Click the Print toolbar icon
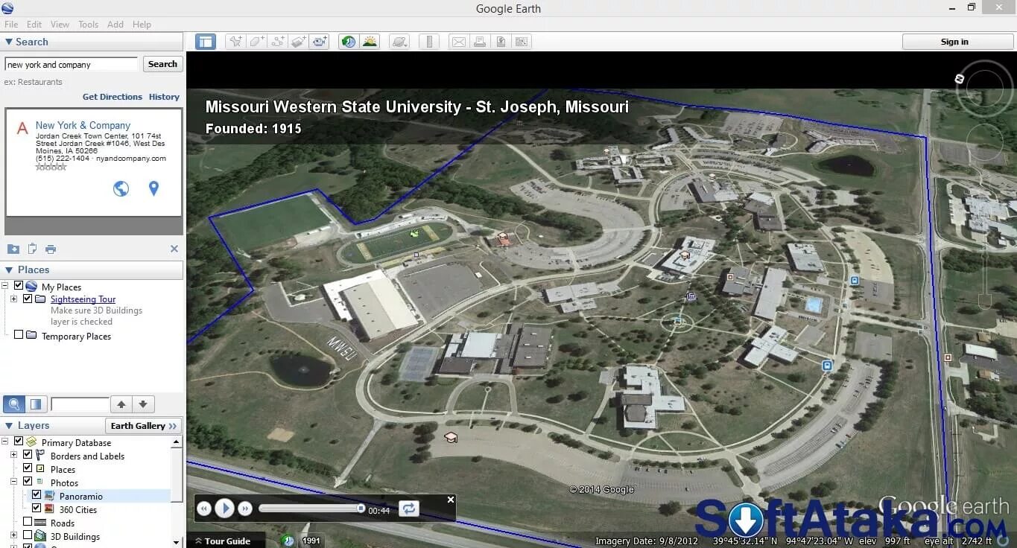Screen dimensions: 1017x548 tap(480, 42)
